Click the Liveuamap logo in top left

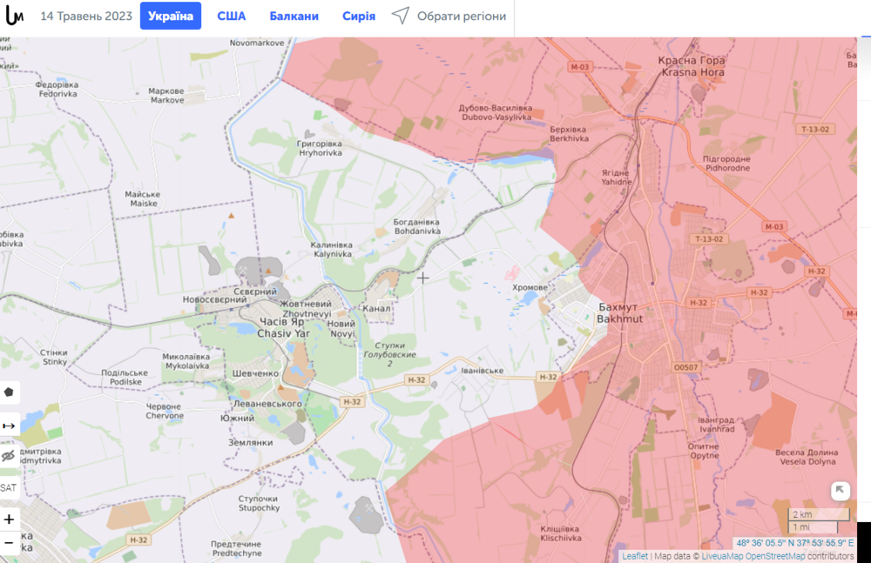pyautogui.click(x=16, y=14)
